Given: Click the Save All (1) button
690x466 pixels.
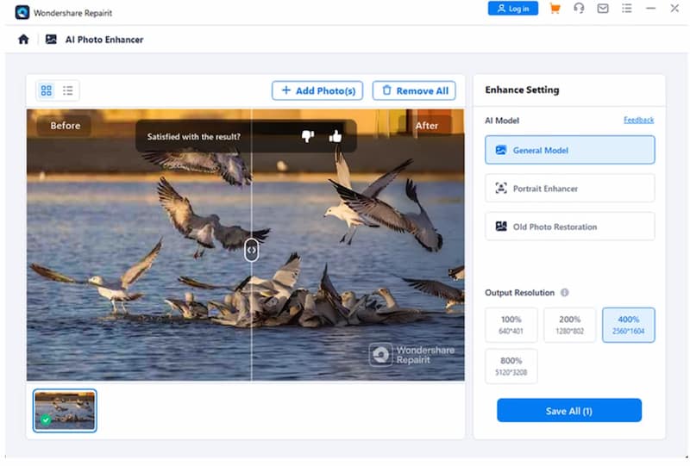Looking at the screenshot, I should point(569,411).
